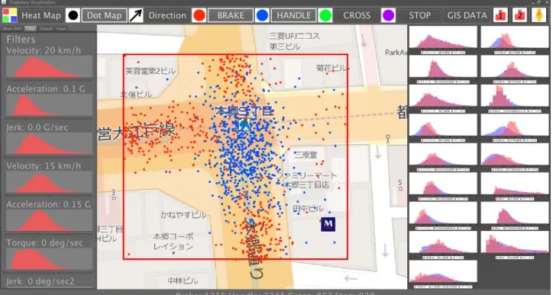
Task: Click the Acceleration: 0.1 G label
Action: 46,88
